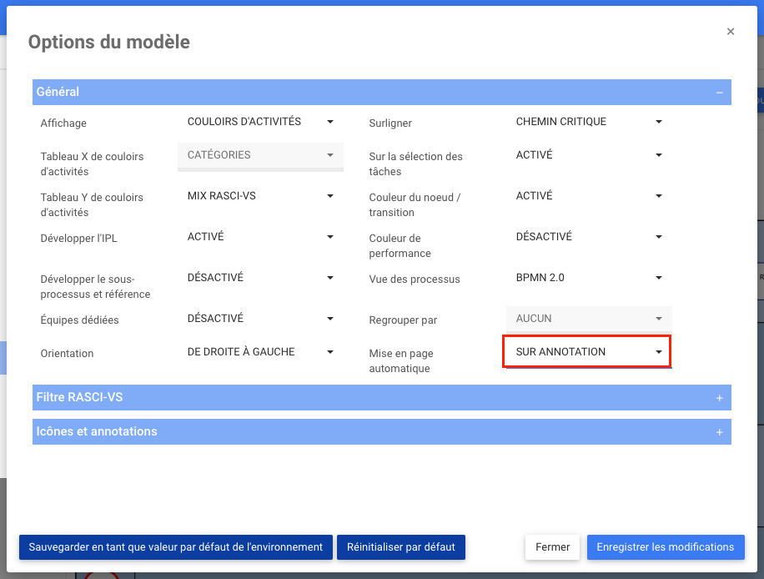The width and height of the screenshot is (764, 579).
Task: Open the Regrouper par dropdown
Action: [x=589, y=319]
